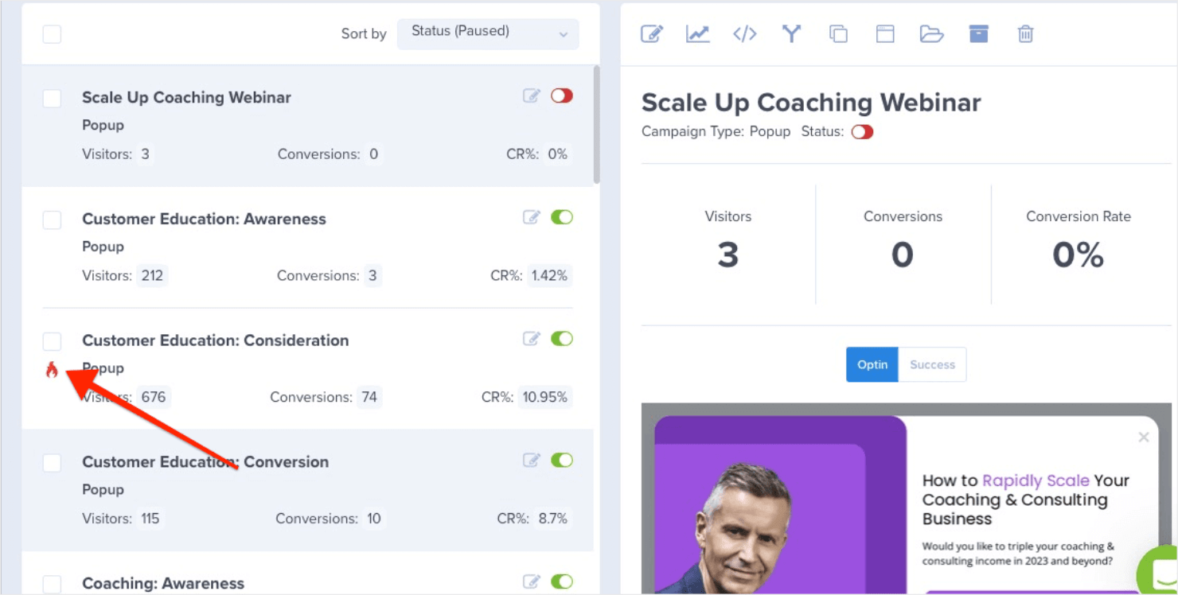Viewport: 1178px width, 595px height.
Task: Click the archive box icon in the toolbar
Action: click(978, 34)
